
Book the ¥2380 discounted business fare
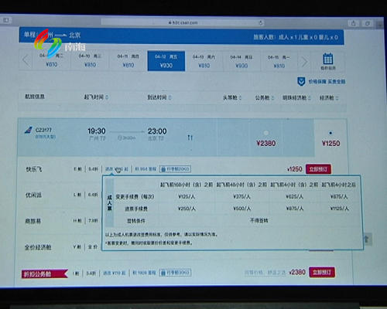(322, 272)
